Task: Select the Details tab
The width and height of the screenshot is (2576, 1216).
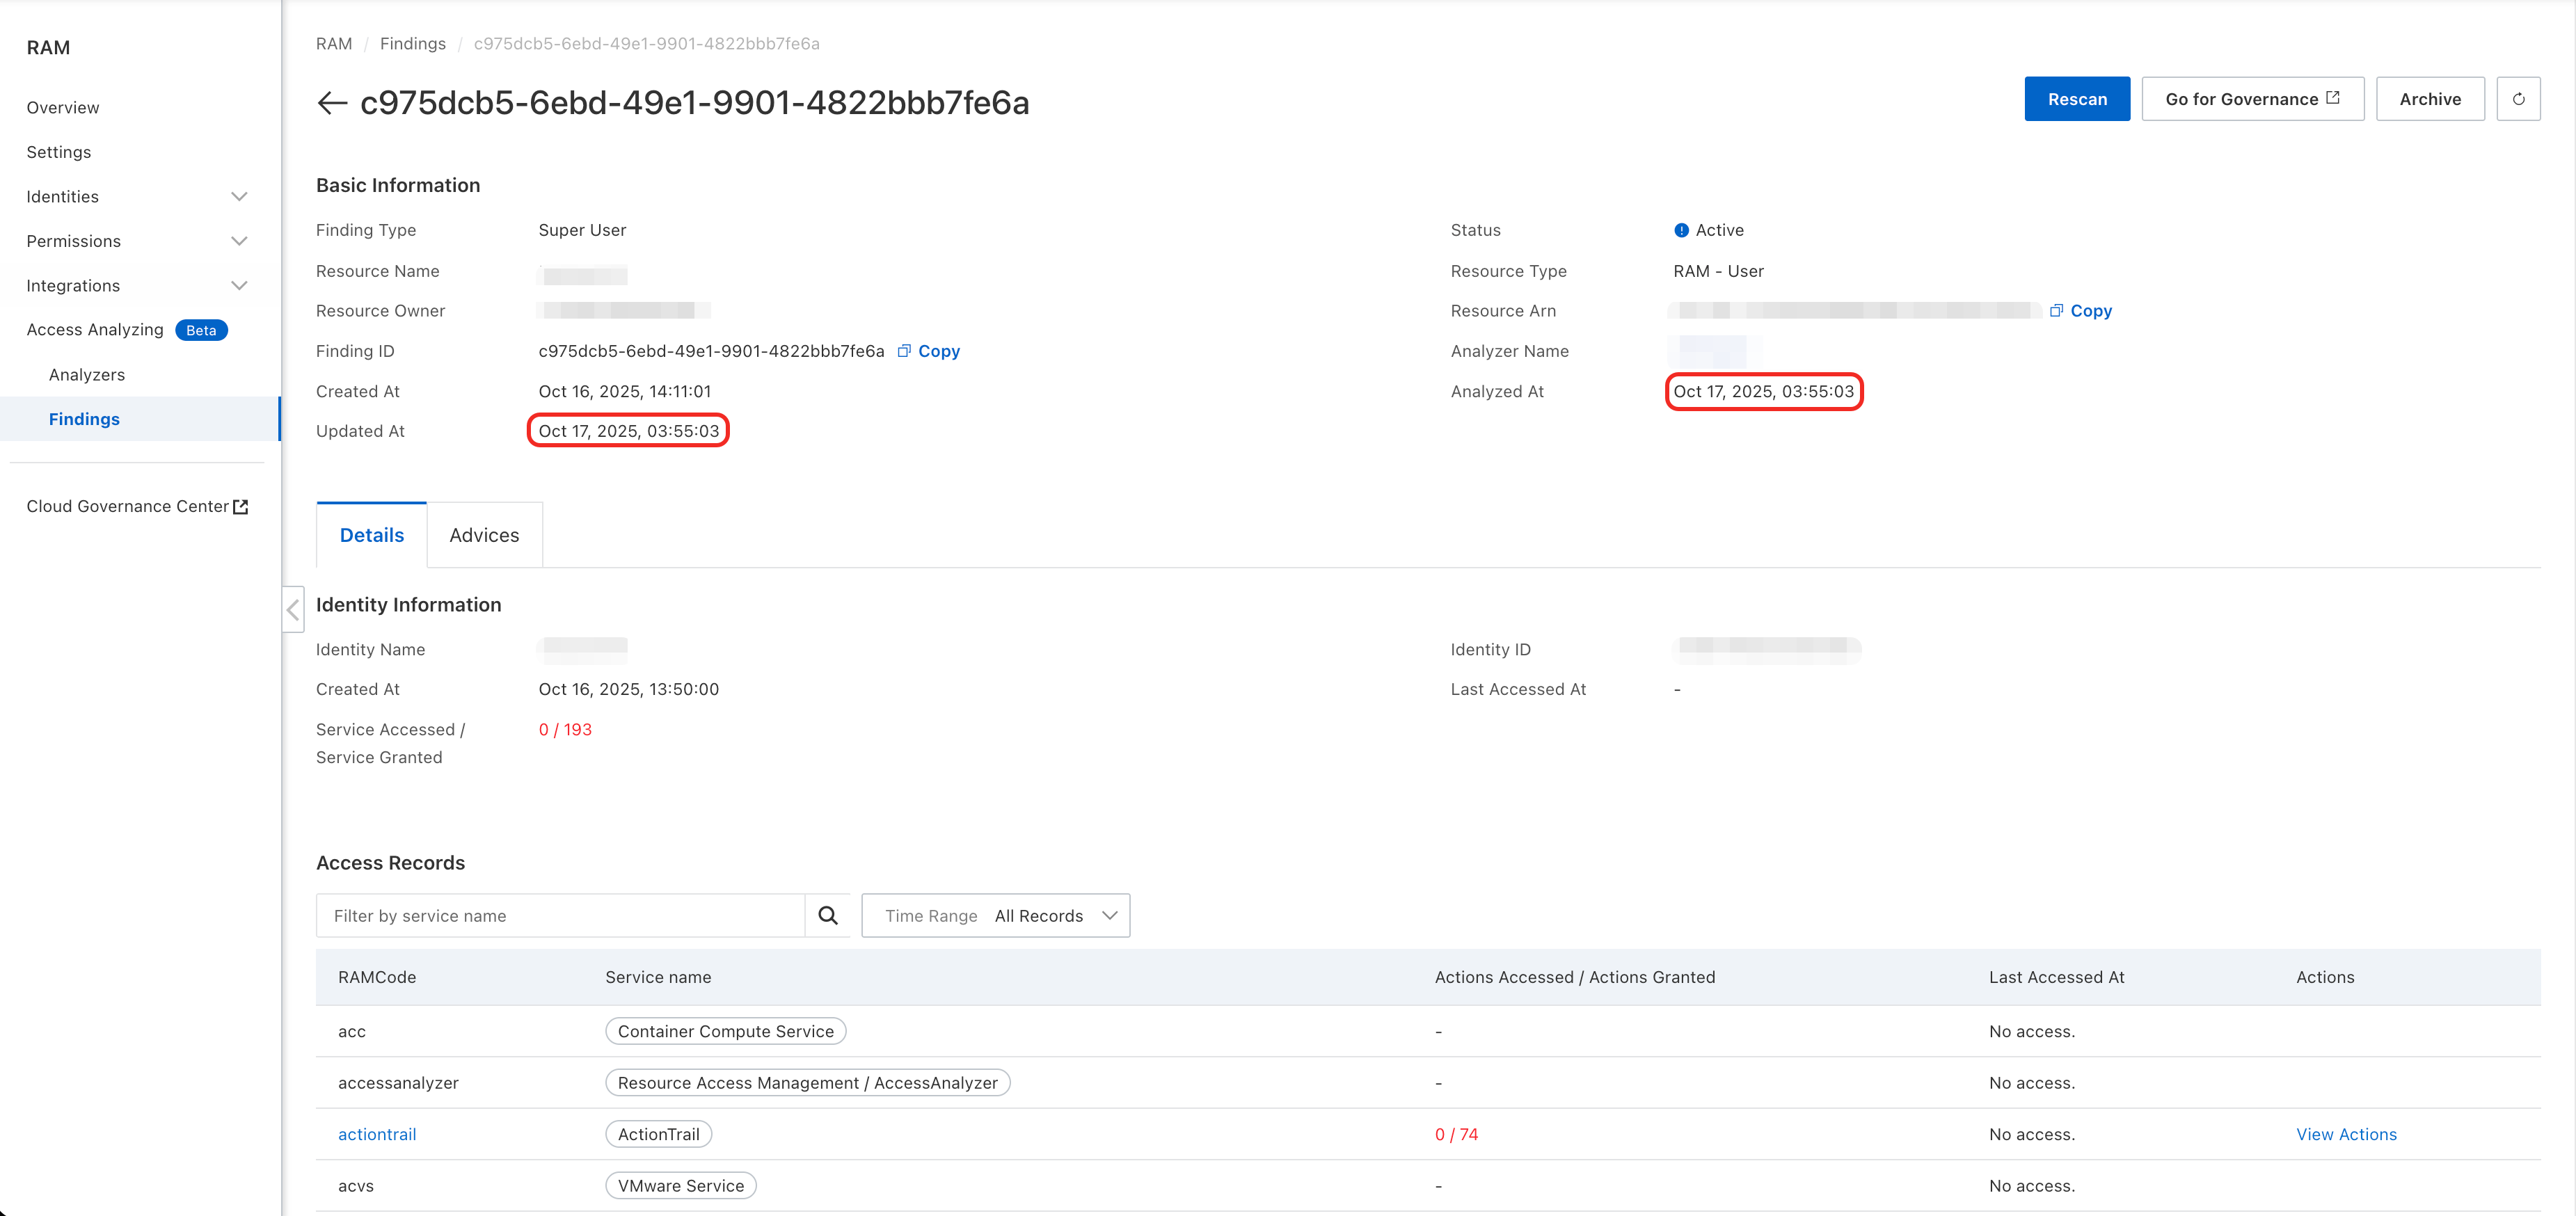Action: tap(371, 535)
